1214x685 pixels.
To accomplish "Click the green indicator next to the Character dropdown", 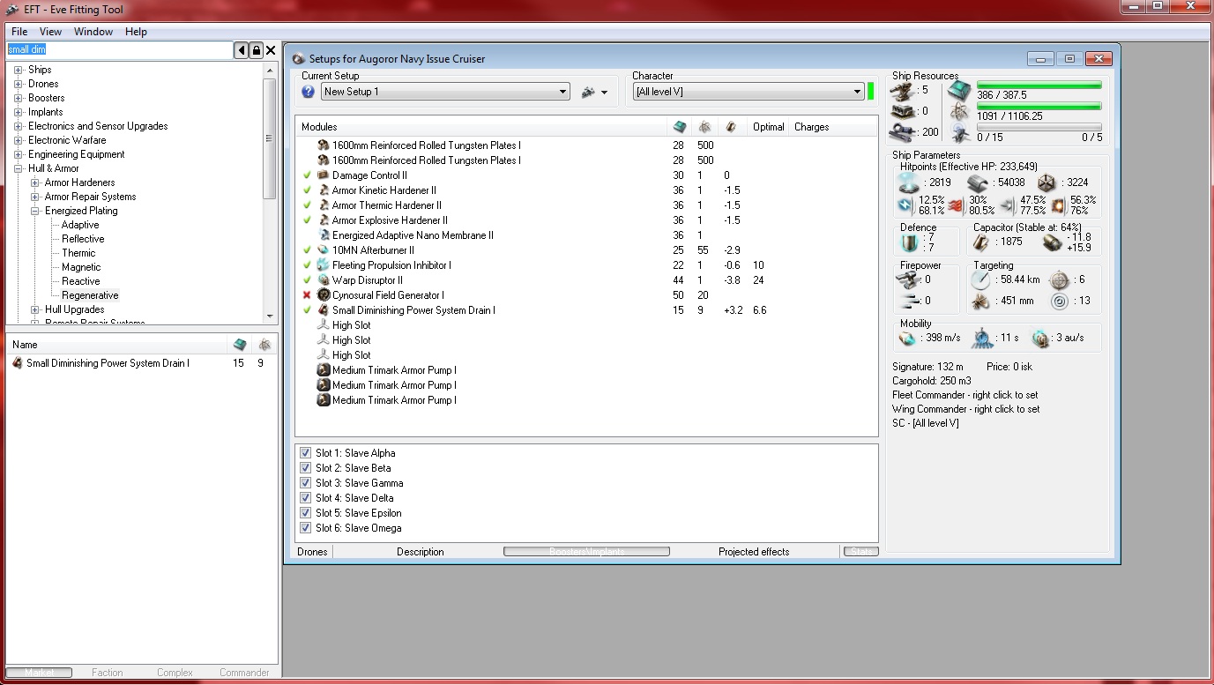I will (x=870, y=92).
